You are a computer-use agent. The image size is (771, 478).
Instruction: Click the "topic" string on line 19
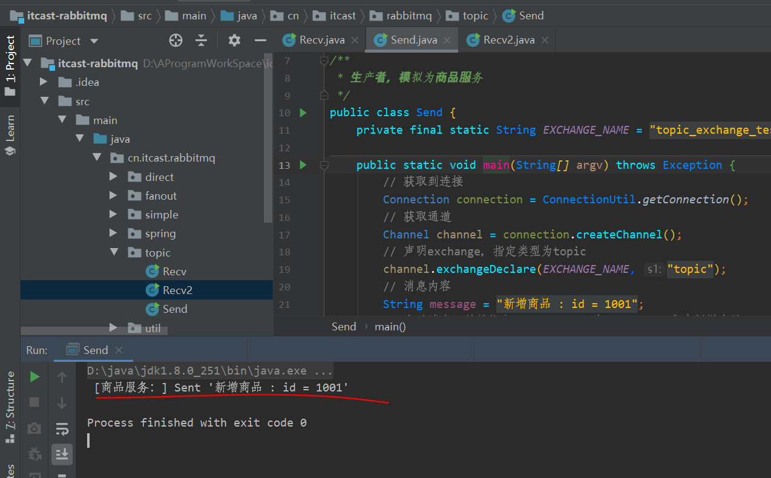coord(691,269)
